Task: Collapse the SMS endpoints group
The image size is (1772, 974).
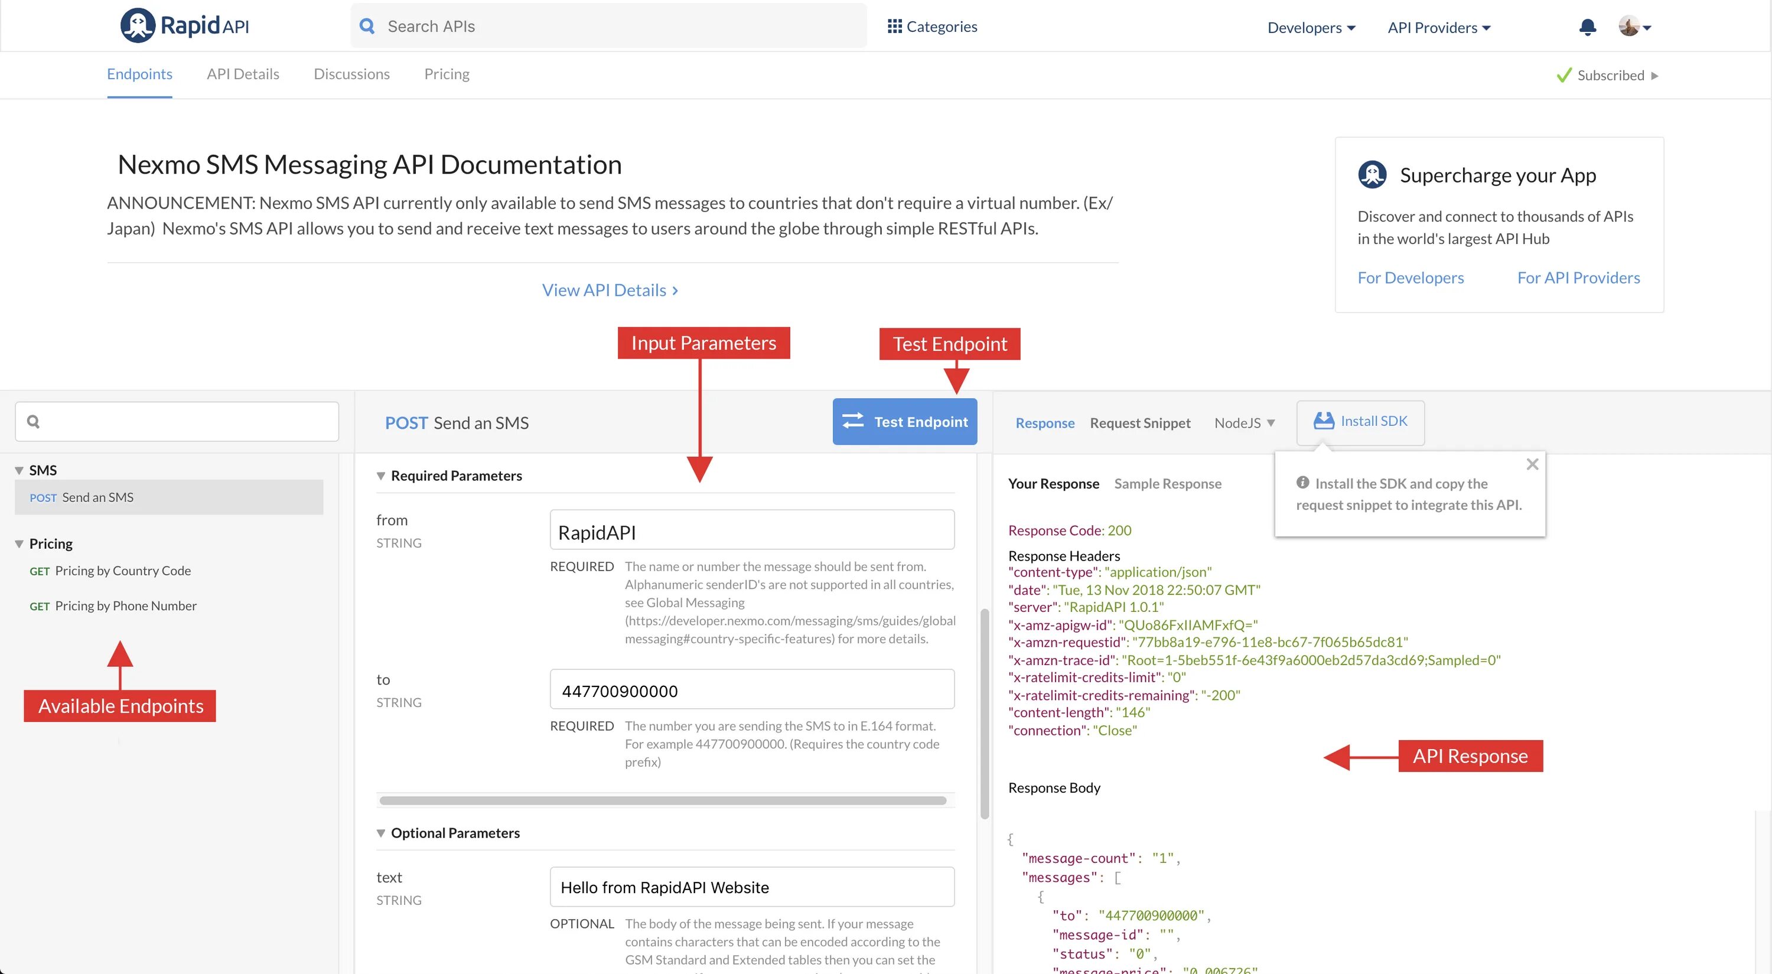Action: pyautogui.click(x=19, y=471)
